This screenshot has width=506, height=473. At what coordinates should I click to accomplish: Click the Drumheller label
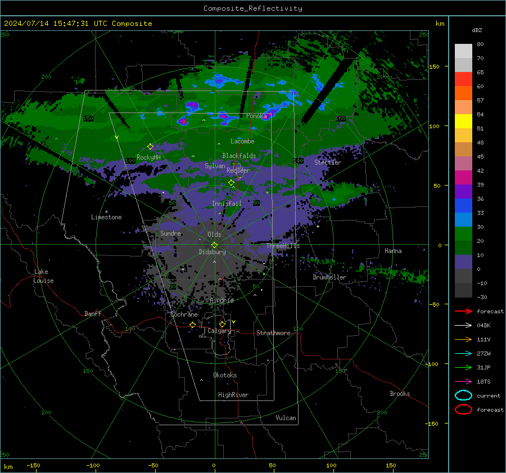click(x=329, y=277)
